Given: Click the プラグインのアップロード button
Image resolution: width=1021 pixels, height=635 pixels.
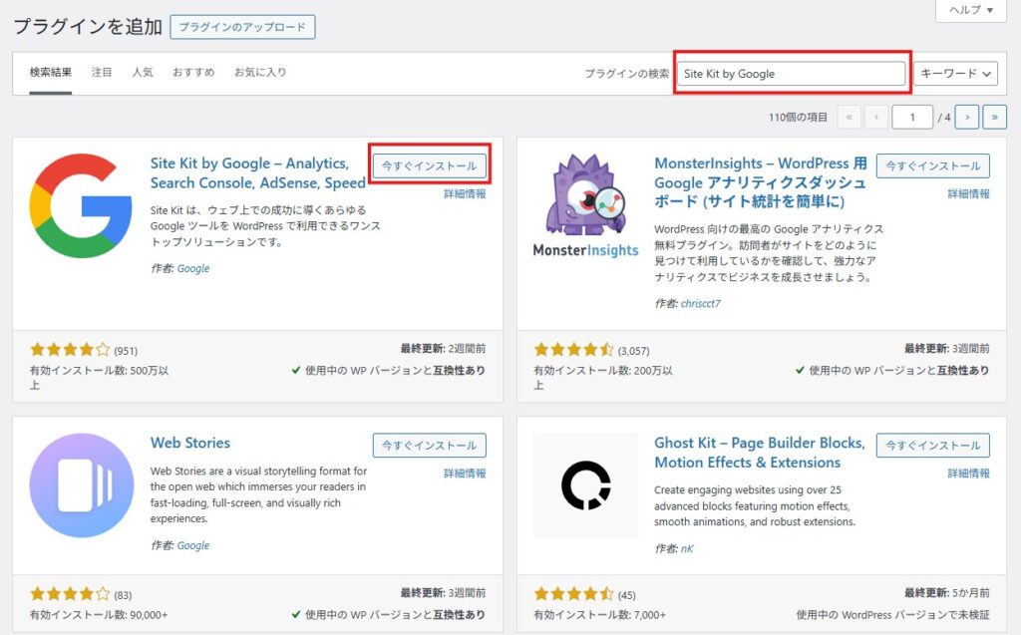Looking at the screenshot, I should pos(242,27).
